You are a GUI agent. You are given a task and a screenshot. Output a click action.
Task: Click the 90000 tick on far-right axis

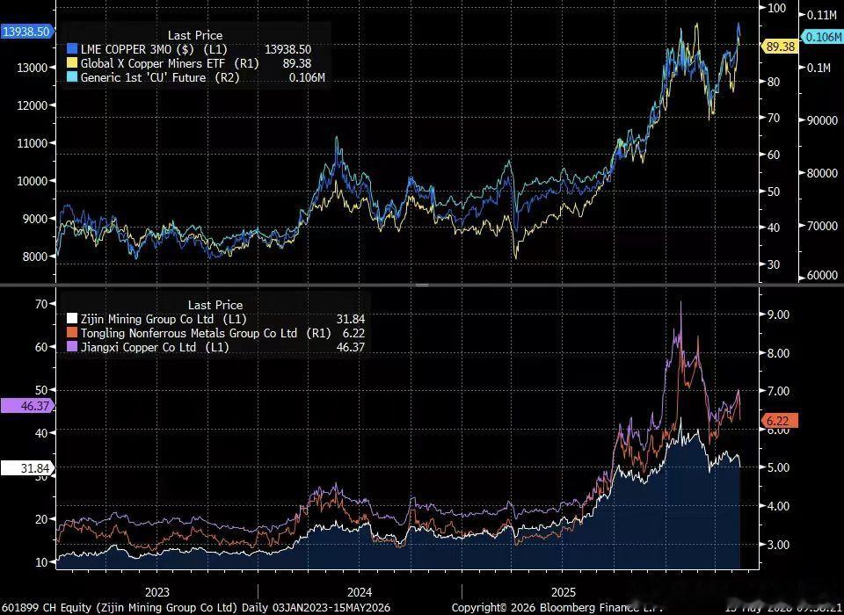click(x=823, y=120)
